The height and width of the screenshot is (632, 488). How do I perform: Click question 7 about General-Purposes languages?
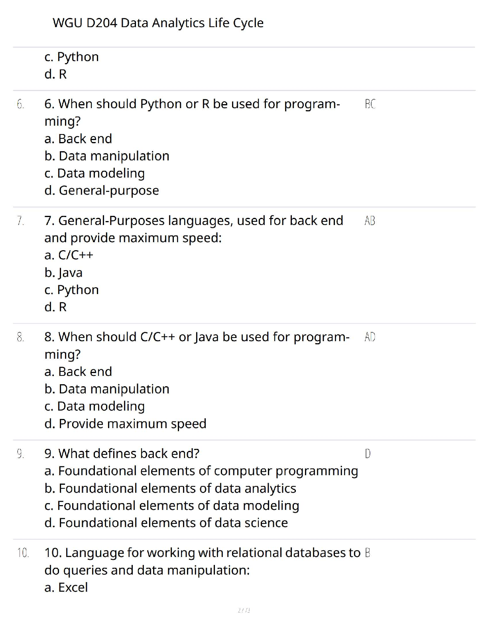pyautogui.click(x=194, y=229)
